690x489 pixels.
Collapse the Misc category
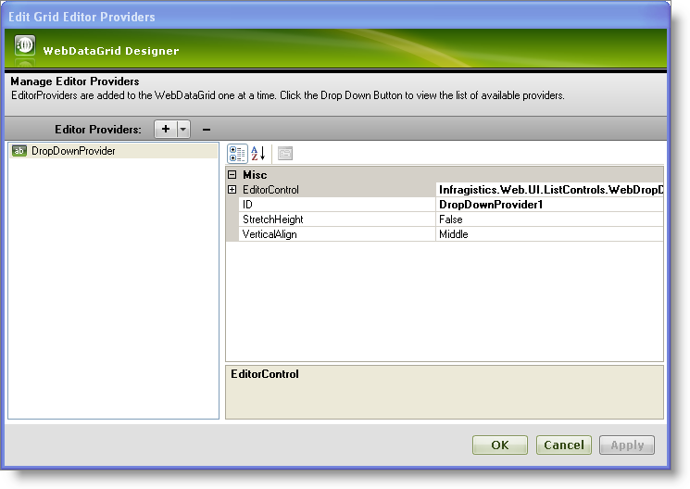(x=232, y=175)
